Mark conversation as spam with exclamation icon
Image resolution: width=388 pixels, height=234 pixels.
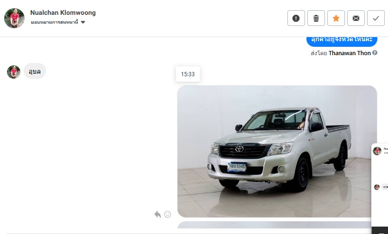click(x=296, y=18)
